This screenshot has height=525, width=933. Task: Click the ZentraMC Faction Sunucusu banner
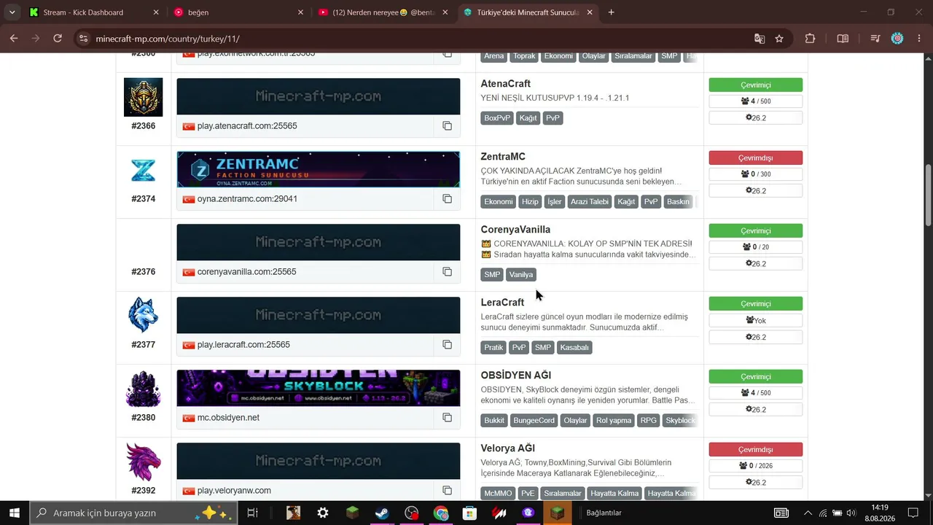coord(319,170)
